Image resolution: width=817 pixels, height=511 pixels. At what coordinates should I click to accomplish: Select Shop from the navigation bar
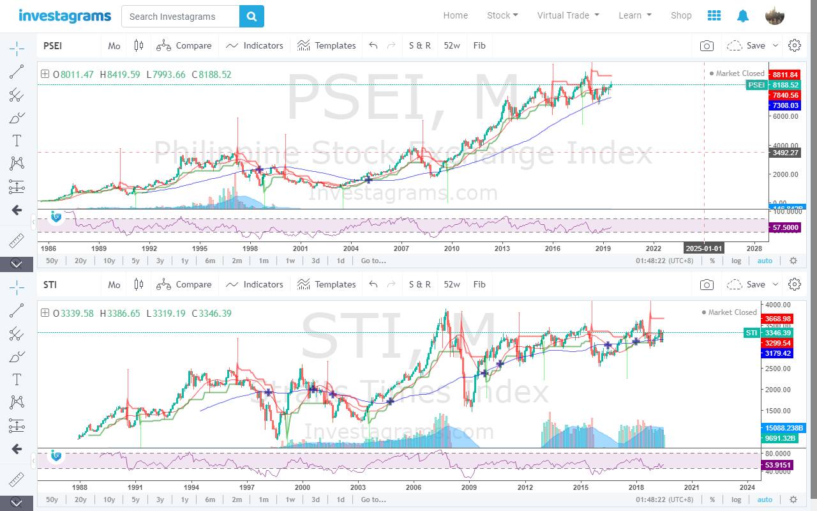[681, 15]
